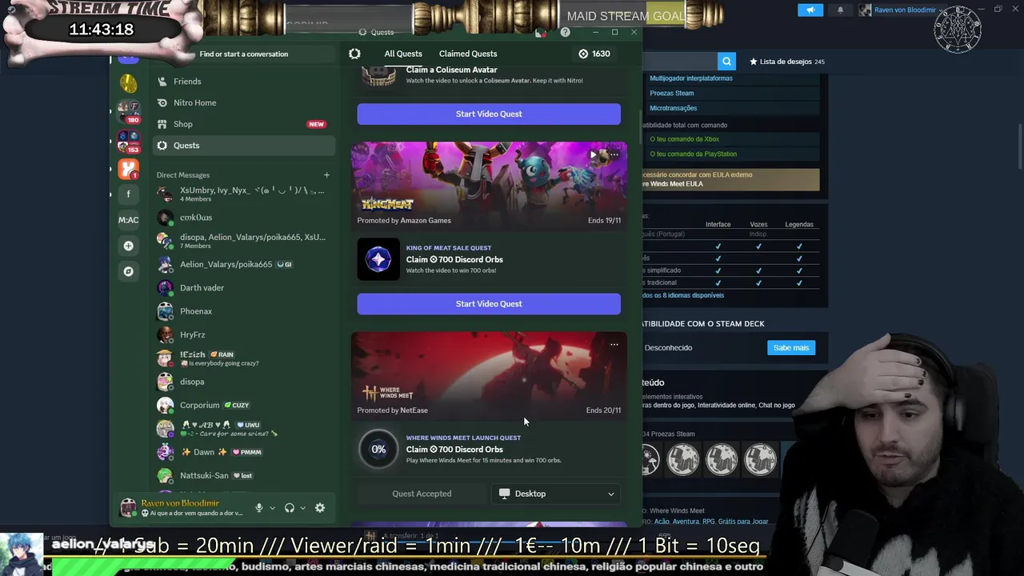This screenshot has height=576, width=1024.
Task: Click the 0% quest progress ring
Action: point(378,450)
